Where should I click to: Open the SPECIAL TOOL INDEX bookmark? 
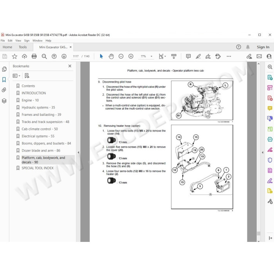pyautogui.click(x=38, y=168)
